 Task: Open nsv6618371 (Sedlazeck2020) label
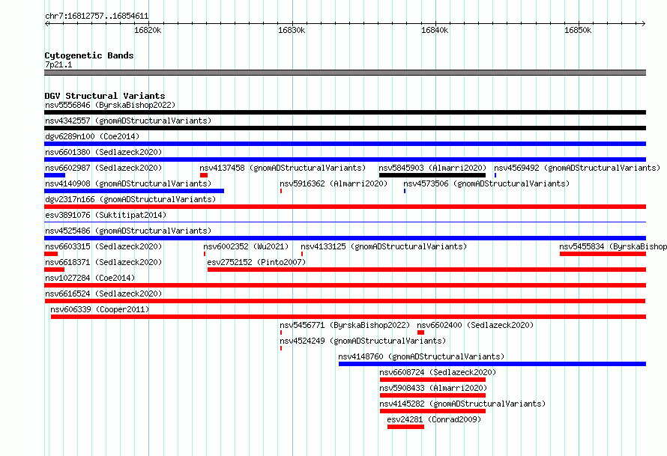[103, 262]
